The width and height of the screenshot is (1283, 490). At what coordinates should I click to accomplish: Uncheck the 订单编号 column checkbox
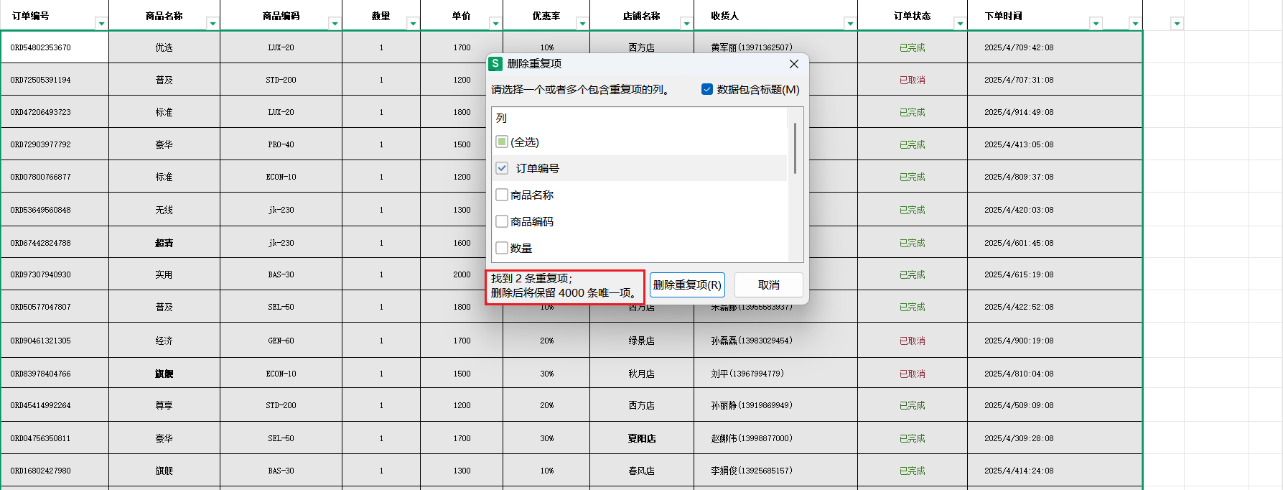(502, 168)
